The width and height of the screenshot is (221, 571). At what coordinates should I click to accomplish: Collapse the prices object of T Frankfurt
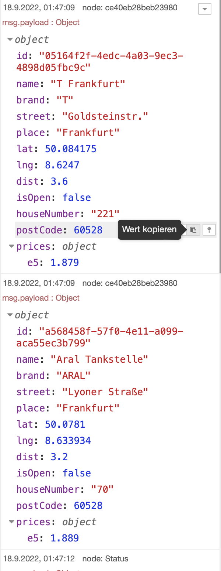(12, 246)
